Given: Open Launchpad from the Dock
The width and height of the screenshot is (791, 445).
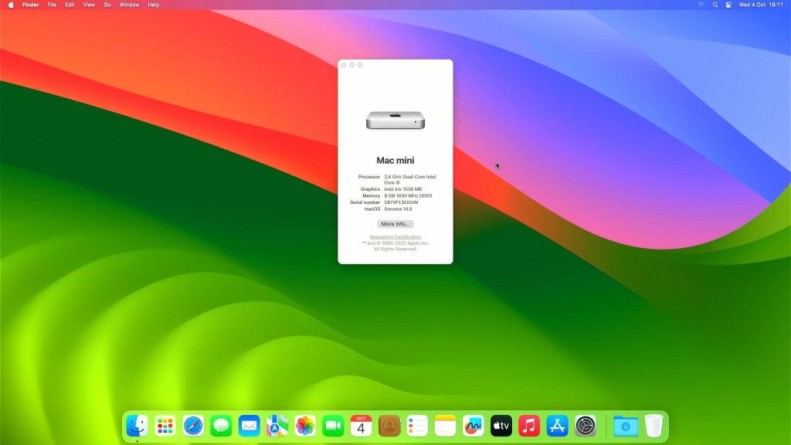Looking at the screenshot, I should pyautogui.click(x=165, y=426).
